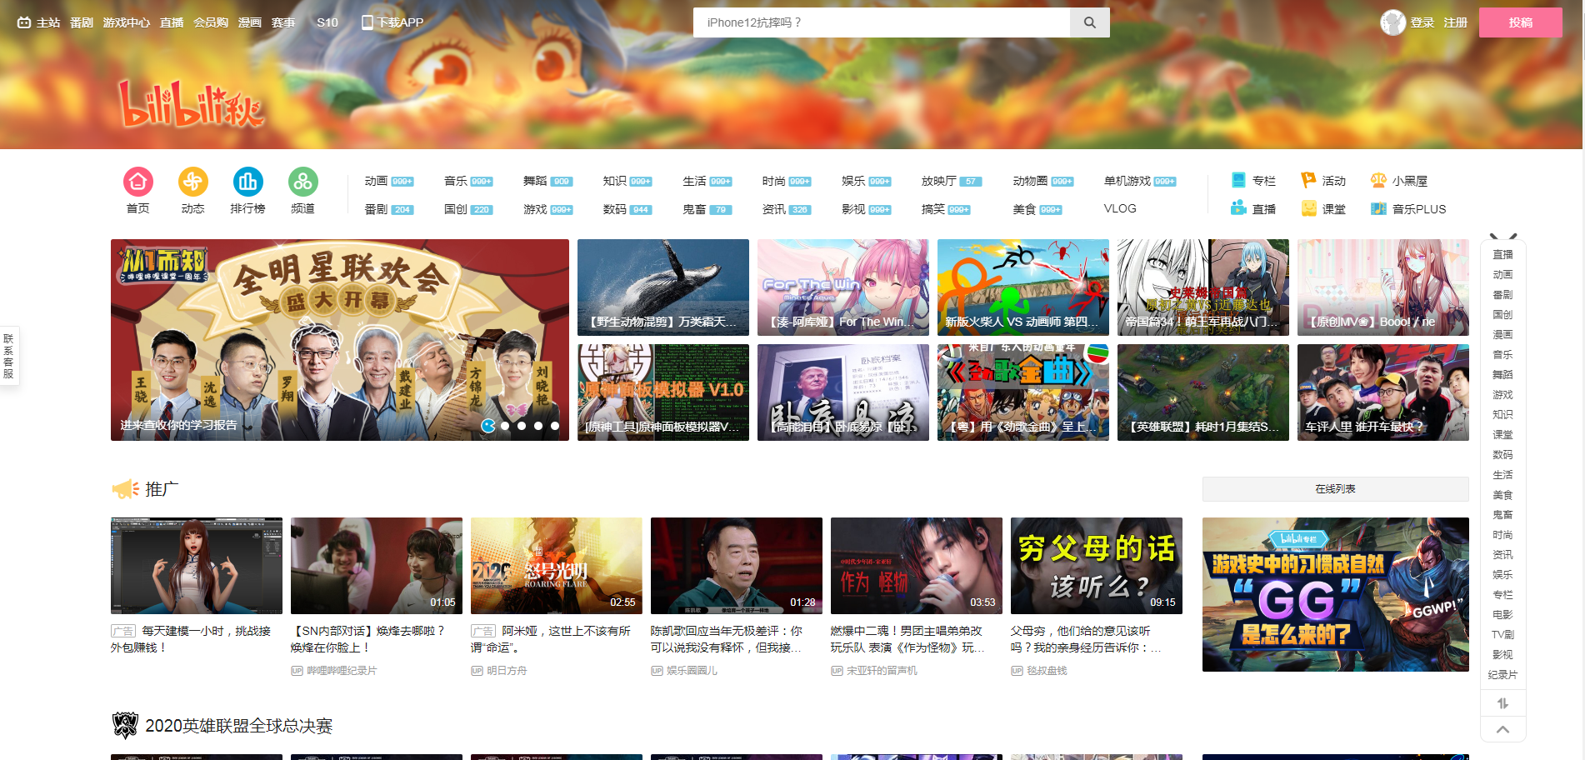Select 音乐 category in the channel menu

456,181
